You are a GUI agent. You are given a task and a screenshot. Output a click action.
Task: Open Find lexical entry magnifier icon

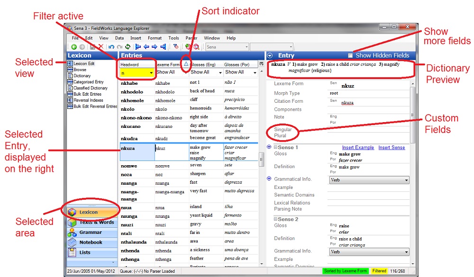[197, 47]
